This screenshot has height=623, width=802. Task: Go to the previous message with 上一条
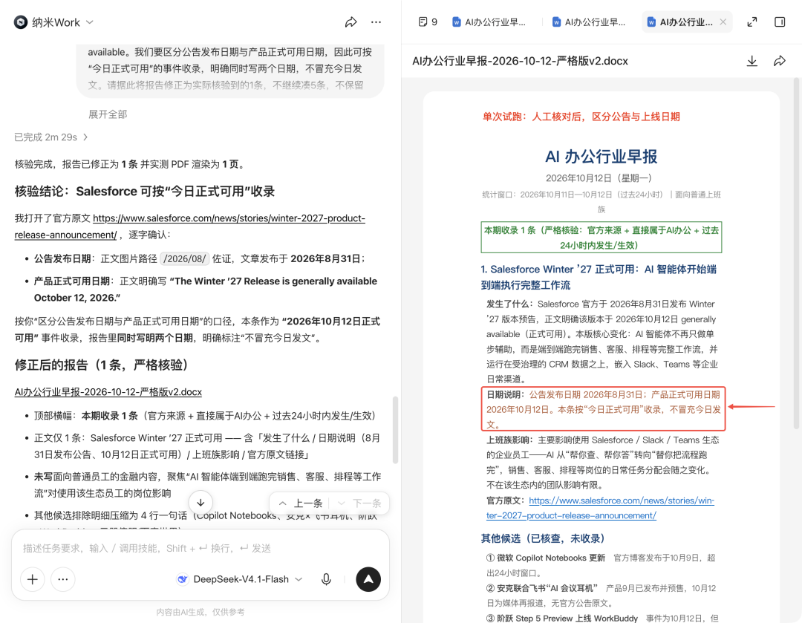click(x=301, y=503)
